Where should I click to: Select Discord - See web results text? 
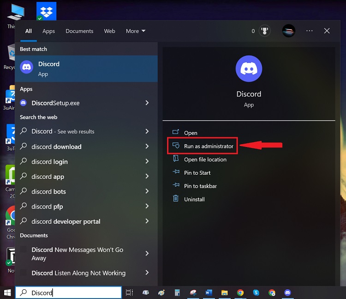tap(63, 131)
